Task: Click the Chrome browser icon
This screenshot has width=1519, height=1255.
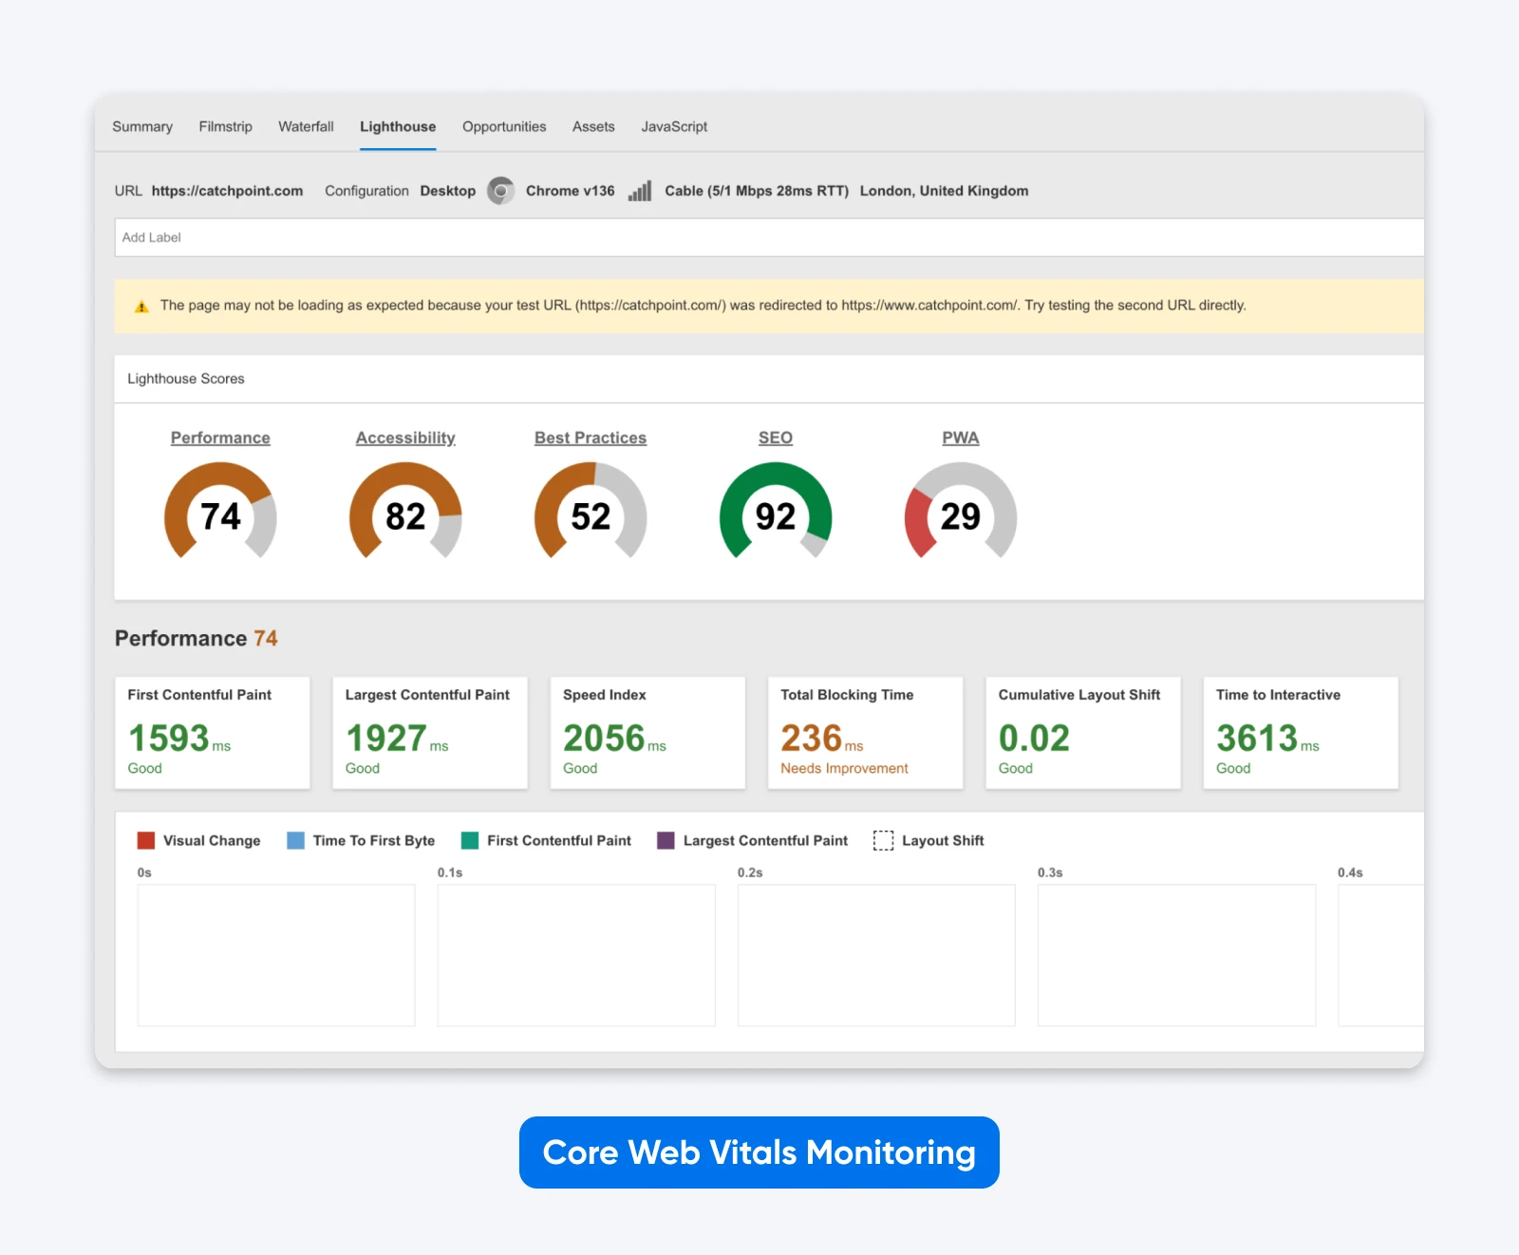Action: (500, 190)
